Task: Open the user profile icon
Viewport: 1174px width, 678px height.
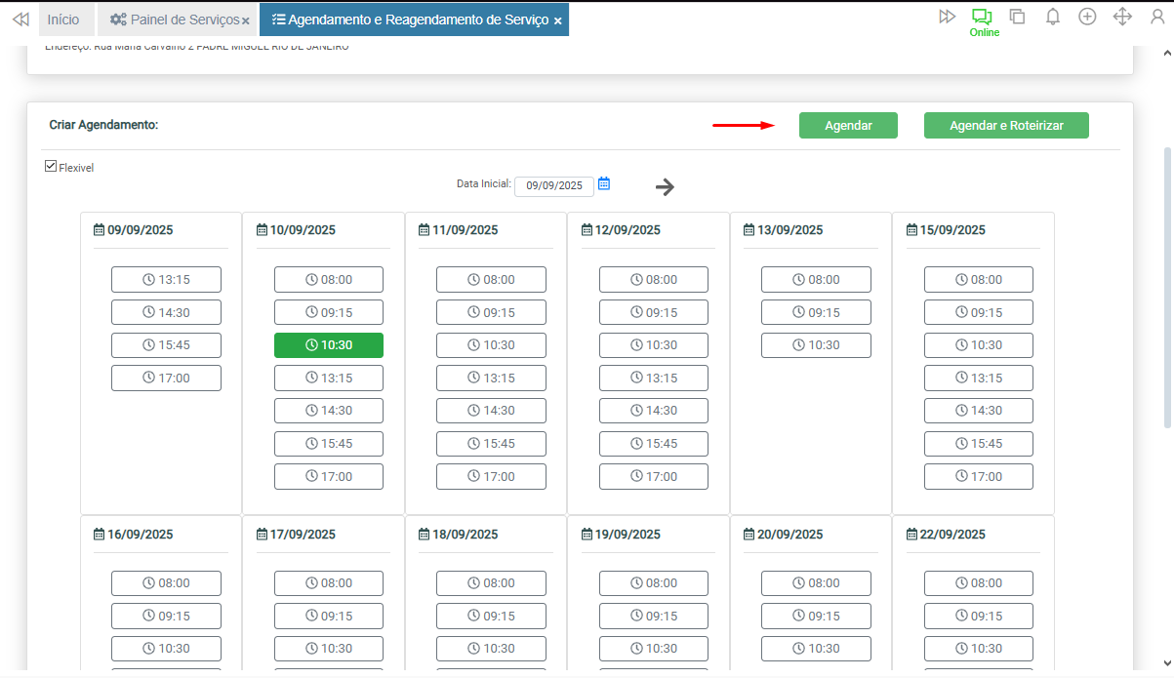Action: [x=1155, y=17]
